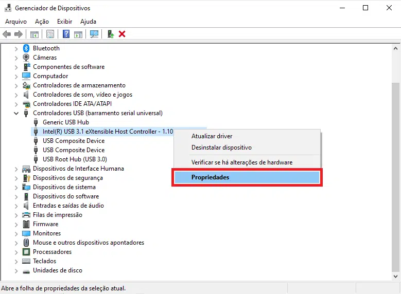Click the scrollbar down arrow
The width and height of the screenshot is (401, 294).
click(396, 277)
